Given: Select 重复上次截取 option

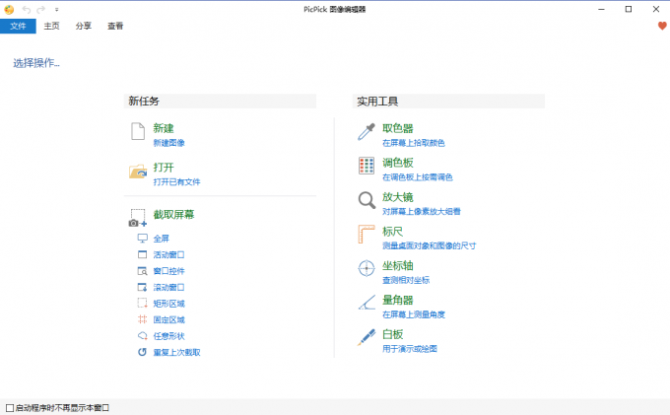Looking at the screenshot, I should [177, 352].
